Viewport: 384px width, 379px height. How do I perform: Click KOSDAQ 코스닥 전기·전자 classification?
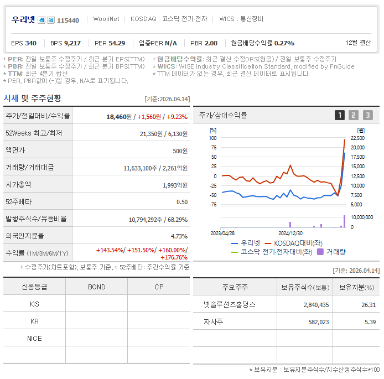[x=169, y=19]
